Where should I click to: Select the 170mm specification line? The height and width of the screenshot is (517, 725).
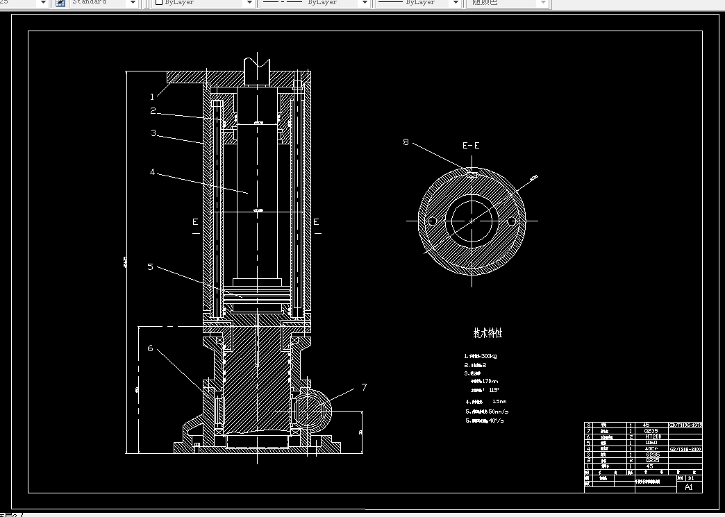pyautogui.click(x=485, y=382)
